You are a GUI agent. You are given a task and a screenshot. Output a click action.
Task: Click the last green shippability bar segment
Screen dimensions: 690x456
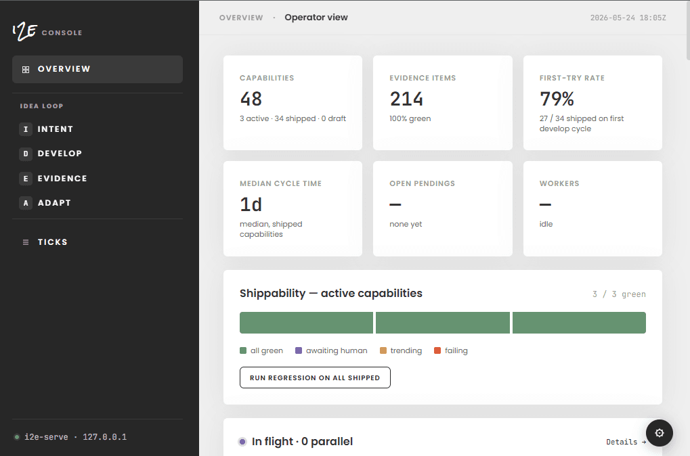pos(579,323)
